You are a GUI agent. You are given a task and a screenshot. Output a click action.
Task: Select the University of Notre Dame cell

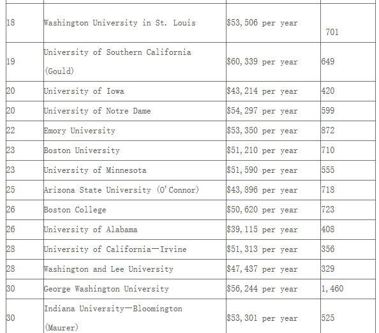(x=135, y=111)
